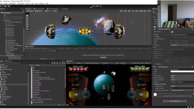Toggle the Sprite Renderer enabled checkbox
This screenshot has width=194, height=109.
[x=157, y=67]
